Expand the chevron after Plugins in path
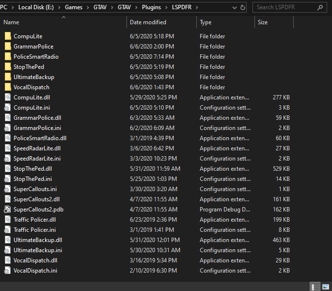 pyautogui.click(x=166, y=7)
